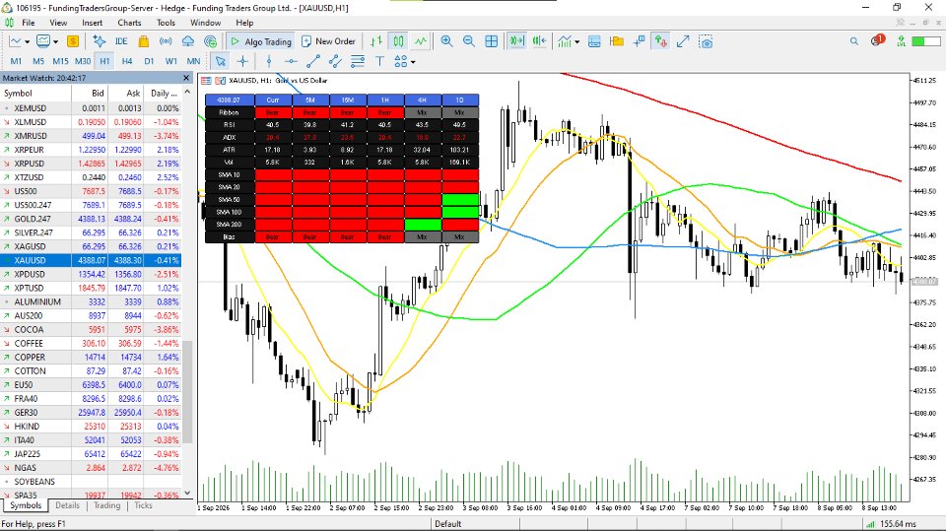Click the globe with green plus icon

point(210,41)
